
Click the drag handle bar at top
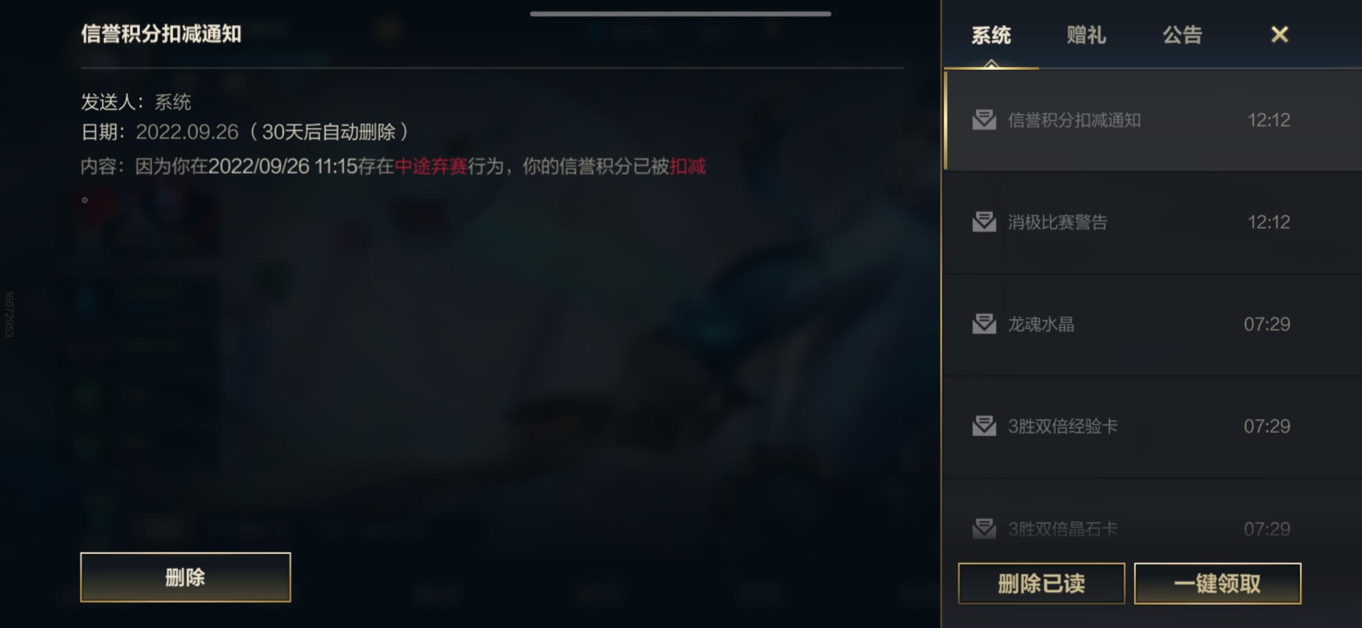tap(680, 14)
